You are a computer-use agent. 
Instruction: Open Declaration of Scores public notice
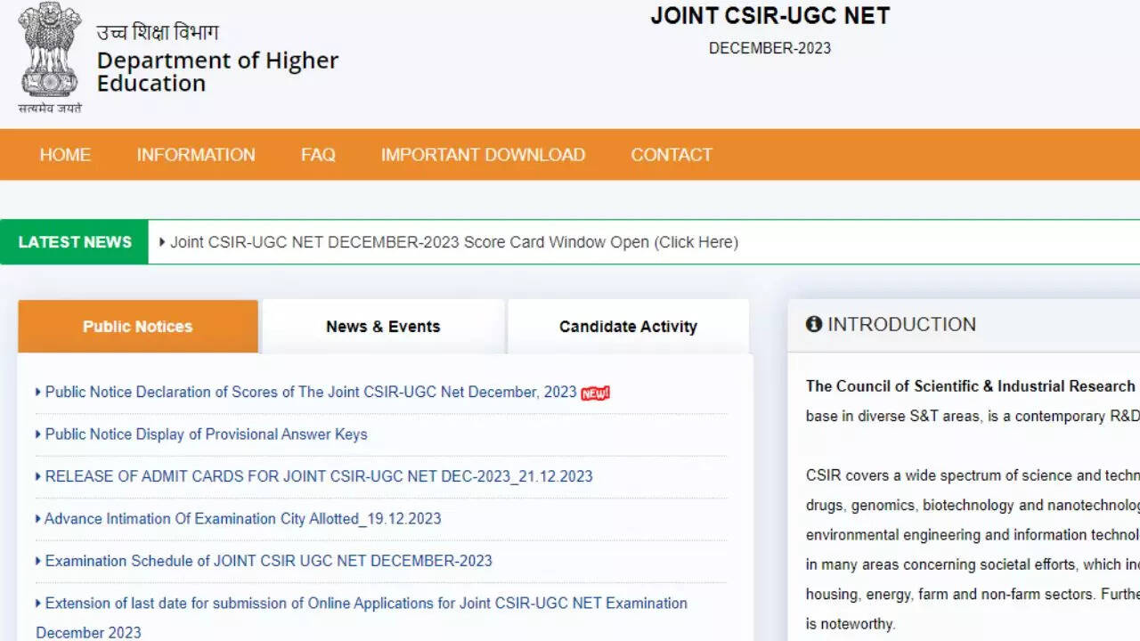click(x=310, y=393)
